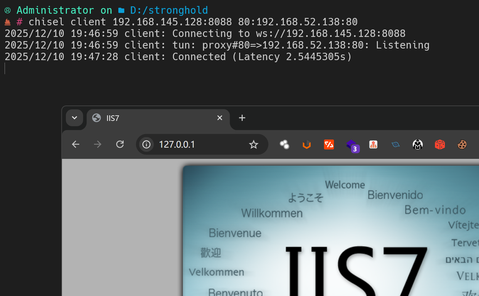Go back to the previous page

[x=76, y=144]
